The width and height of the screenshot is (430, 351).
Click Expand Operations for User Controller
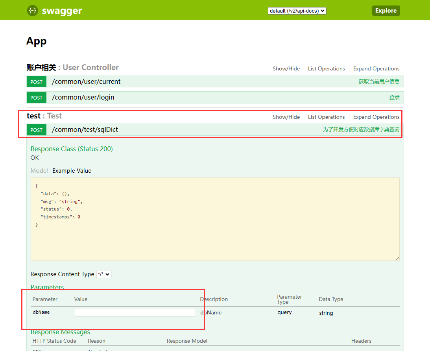point(376,68)
